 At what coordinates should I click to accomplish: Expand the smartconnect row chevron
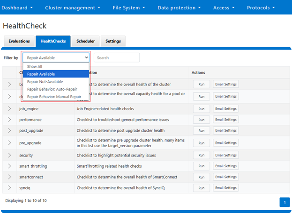click(9, 177)
